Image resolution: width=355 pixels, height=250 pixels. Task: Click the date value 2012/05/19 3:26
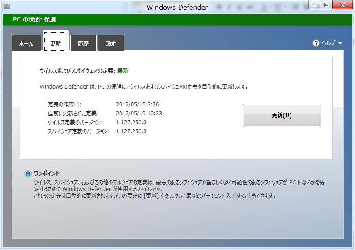click(137, 105)
